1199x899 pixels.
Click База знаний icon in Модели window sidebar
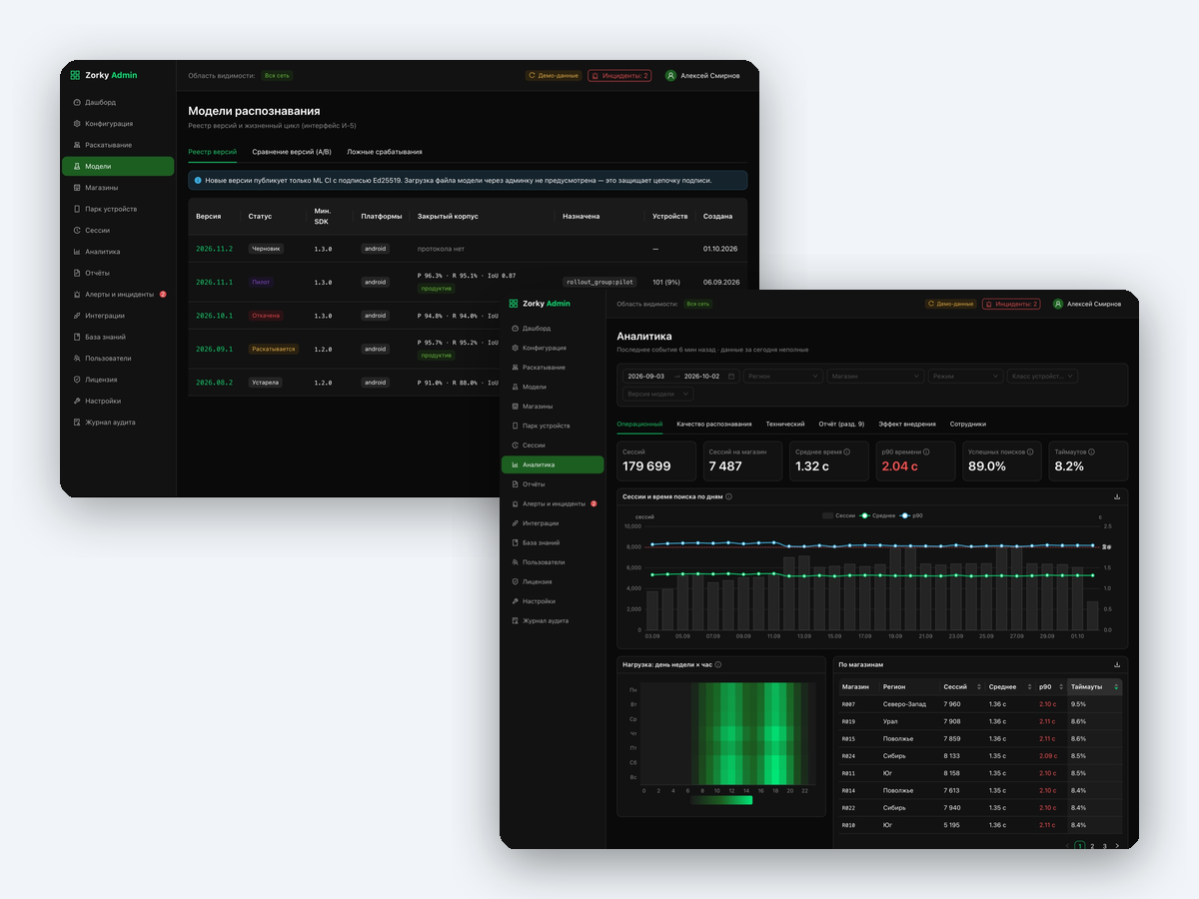pyautogui.click(x=77, y=337)
